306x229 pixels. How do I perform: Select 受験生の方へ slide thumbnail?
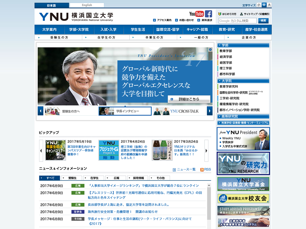pos(71,111)
